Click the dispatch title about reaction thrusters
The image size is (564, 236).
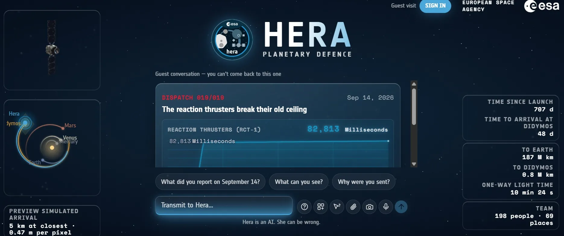tap(234, 109)
